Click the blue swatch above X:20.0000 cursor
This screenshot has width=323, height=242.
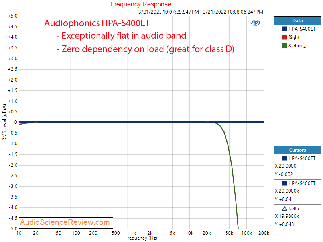[284, 158]
